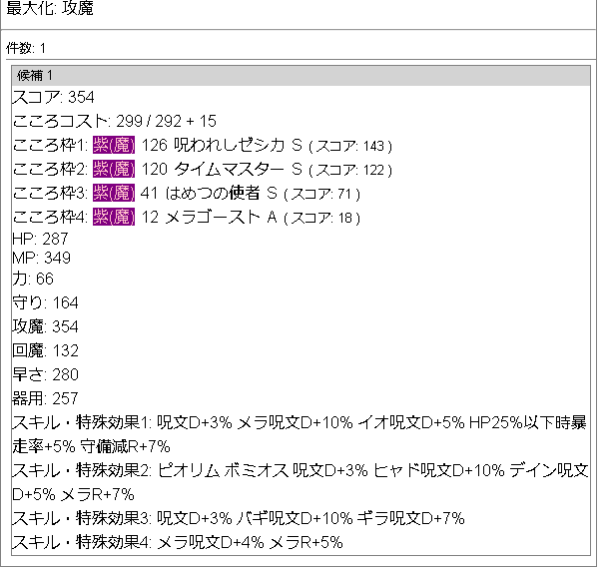
Task: Click the スキル・特殊効果3 label
Action: [x=83, y=518]
